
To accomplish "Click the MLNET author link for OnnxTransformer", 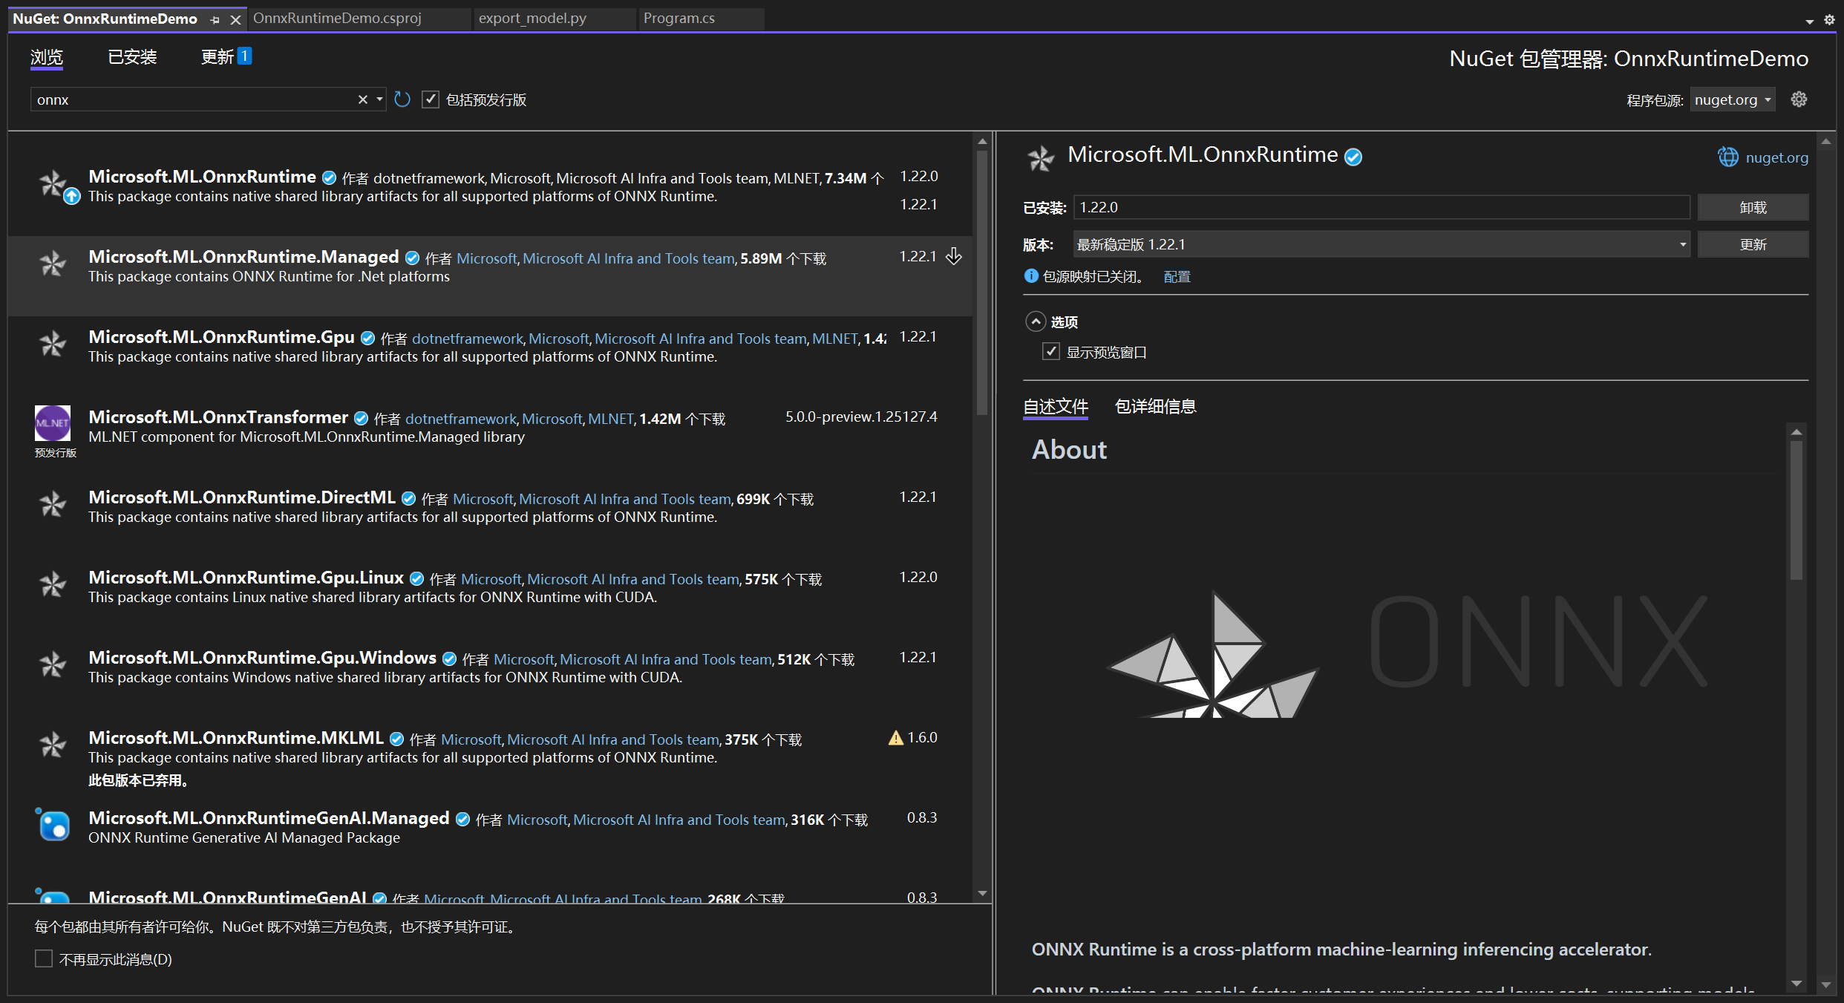I will 610,419.
